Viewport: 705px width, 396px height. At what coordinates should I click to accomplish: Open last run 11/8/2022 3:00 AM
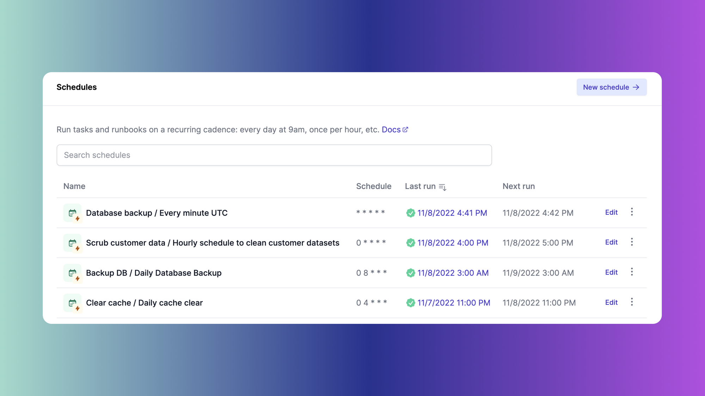click(x=453, y=273)
